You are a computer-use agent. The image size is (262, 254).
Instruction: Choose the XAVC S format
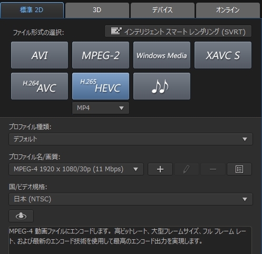223,55
